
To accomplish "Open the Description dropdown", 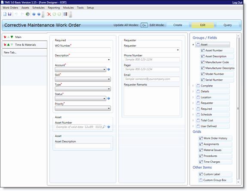I will click(108, 60).
